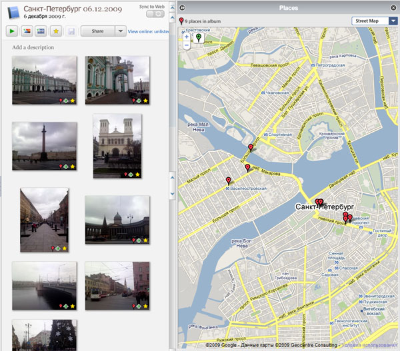Select the white church photo thumbnail
This screenshot has width=400, height=351.
117,141
